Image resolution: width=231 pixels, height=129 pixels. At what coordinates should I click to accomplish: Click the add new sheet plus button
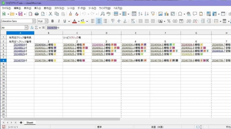pyautogui.click(x=21, y=123)
